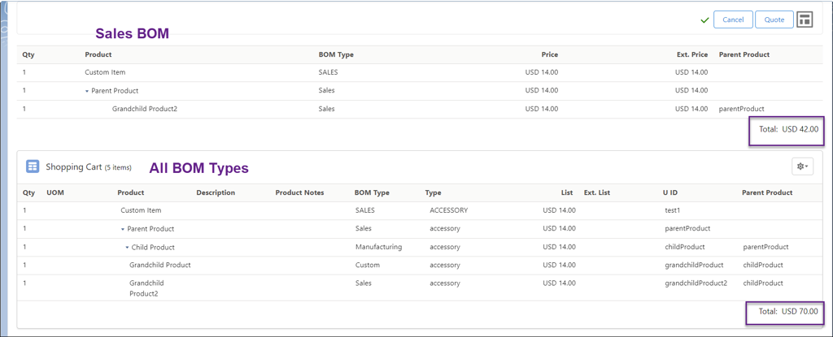Click the Product Notes column header

299,192
